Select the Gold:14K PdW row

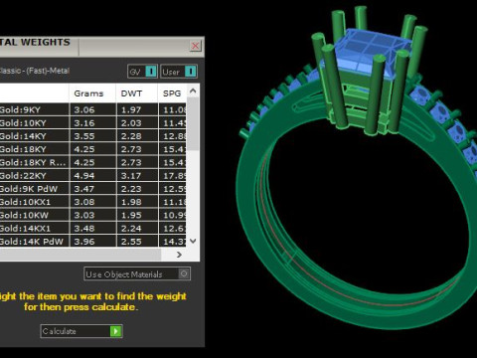pos(92,241)
